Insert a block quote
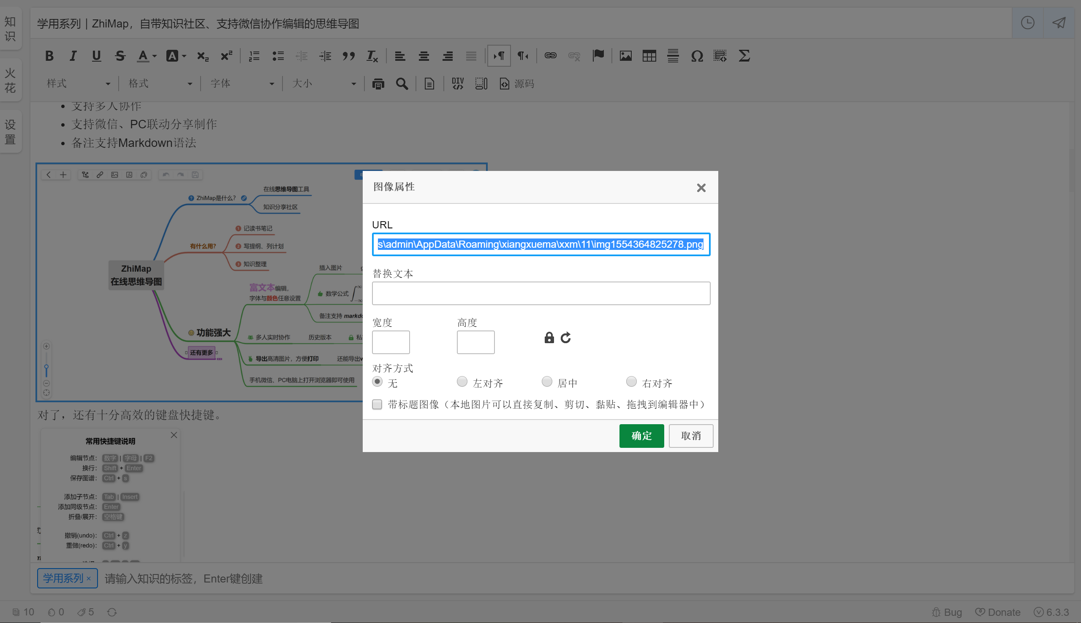Screen dimensions: 1081x623 click(x=349, y=56)
